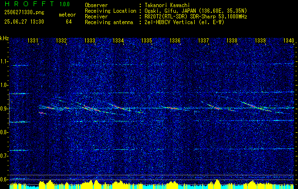
Task: Click the R820T2(RTL-SDR) receiver text
Action: click(195, 17)
